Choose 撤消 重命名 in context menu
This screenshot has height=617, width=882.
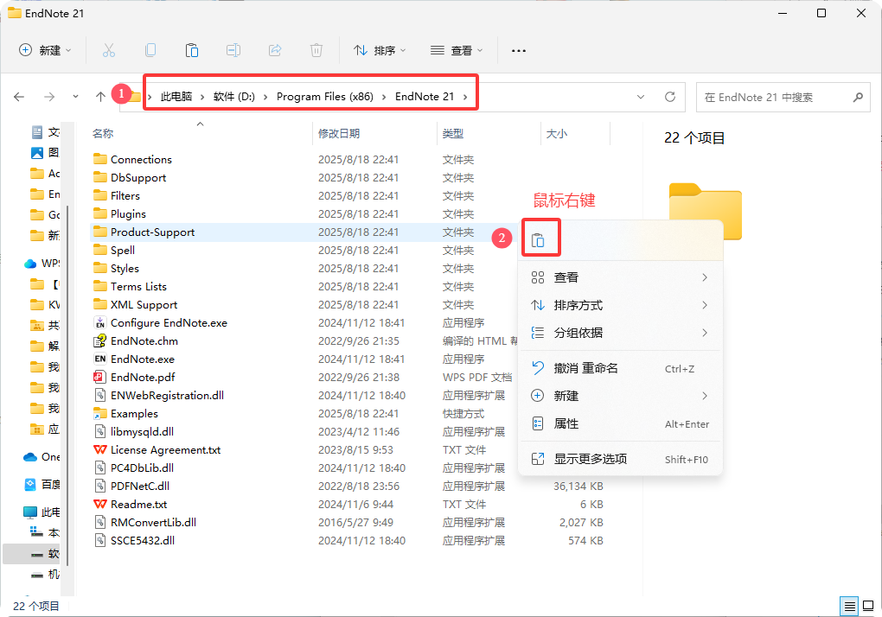(620, 369)
